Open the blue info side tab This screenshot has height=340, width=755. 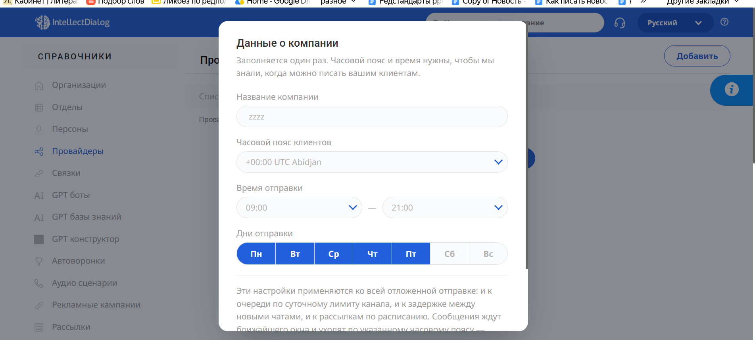(732, 90)
